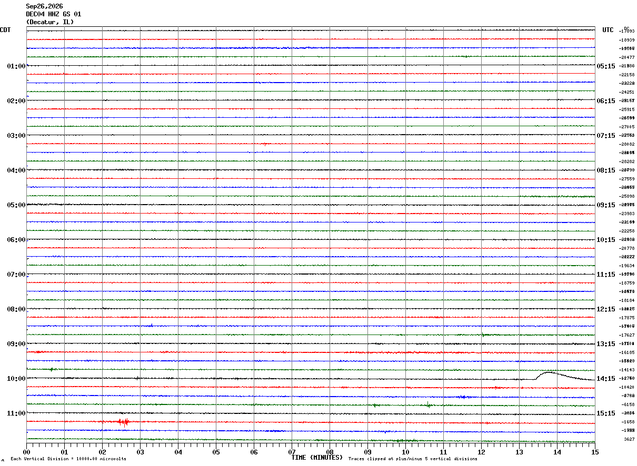Viewport: 637px width, 466px height.
Task: Click the Sep26,2026 date header
Action: (44, 6)
